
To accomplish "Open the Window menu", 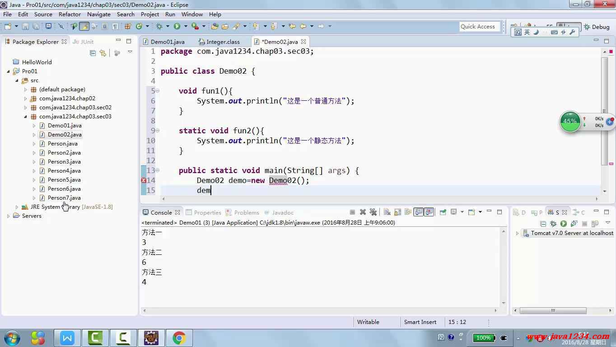I will click(192, 14).
